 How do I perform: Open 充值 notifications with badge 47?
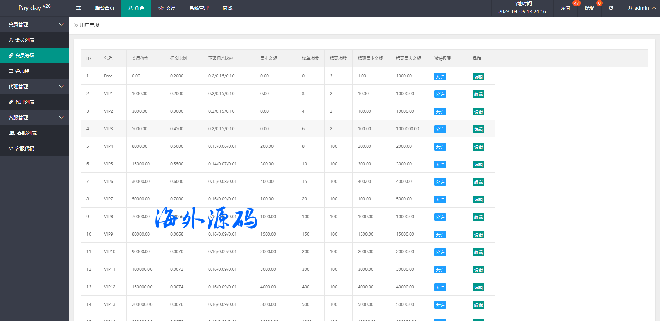click(565, 8)
